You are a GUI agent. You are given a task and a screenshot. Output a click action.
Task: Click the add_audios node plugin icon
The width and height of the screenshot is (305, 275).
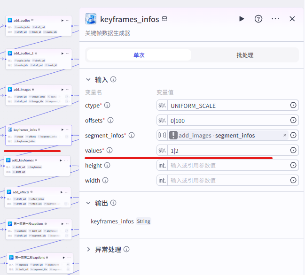point(10,20)
